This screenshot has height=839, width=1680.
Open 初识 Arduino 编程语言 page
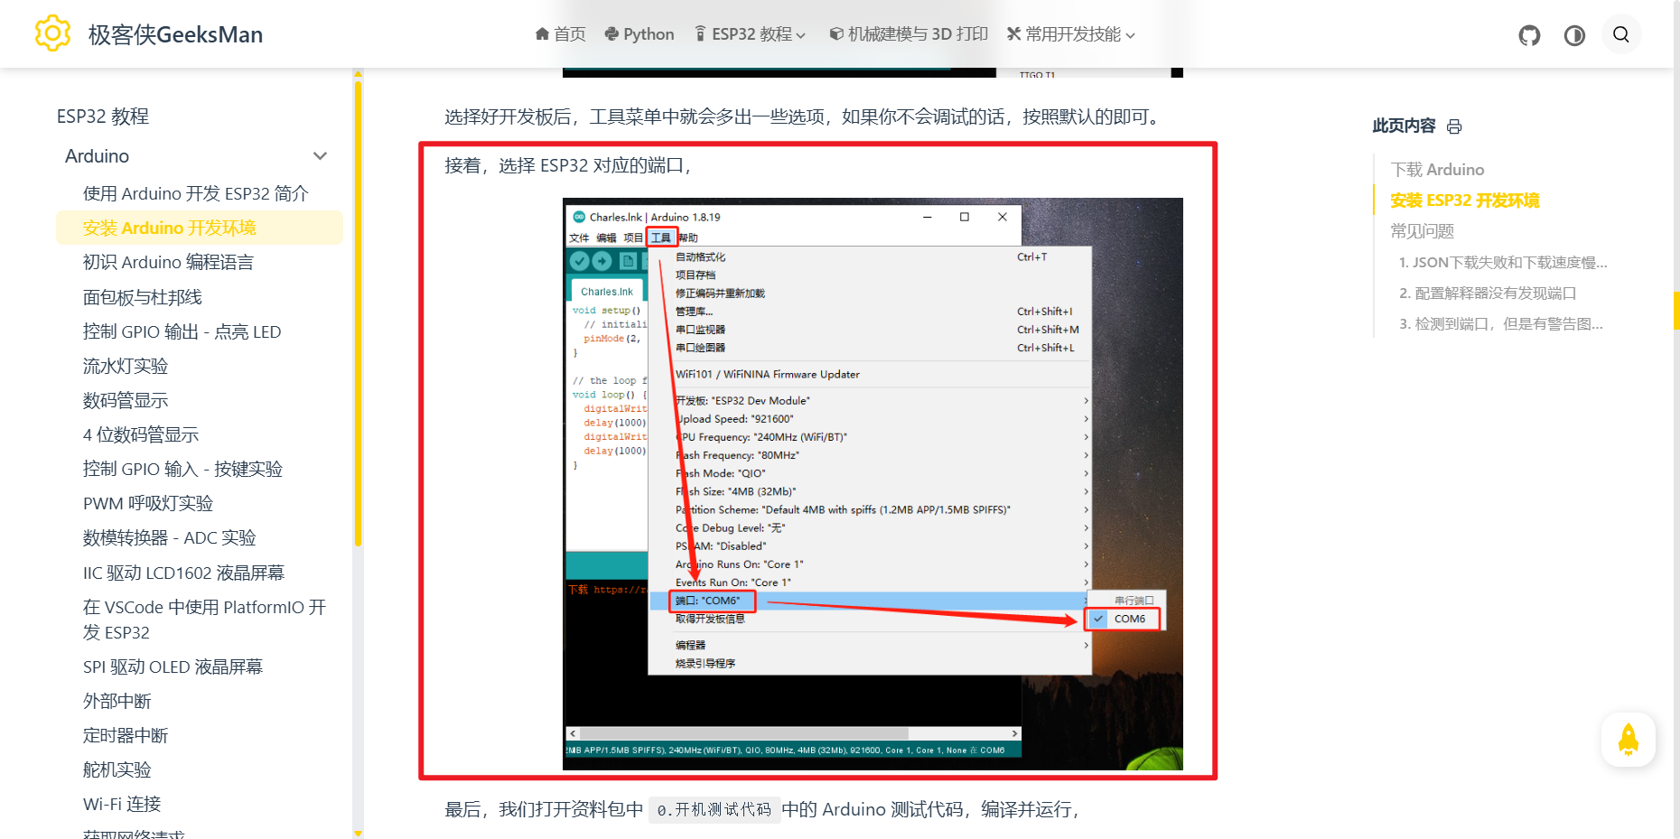tap(168, 262)
